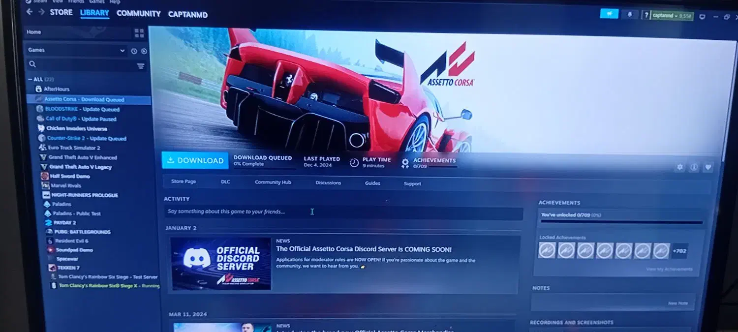
Task: Show Assetto Corsa game info icon
Action: [694, 167]
